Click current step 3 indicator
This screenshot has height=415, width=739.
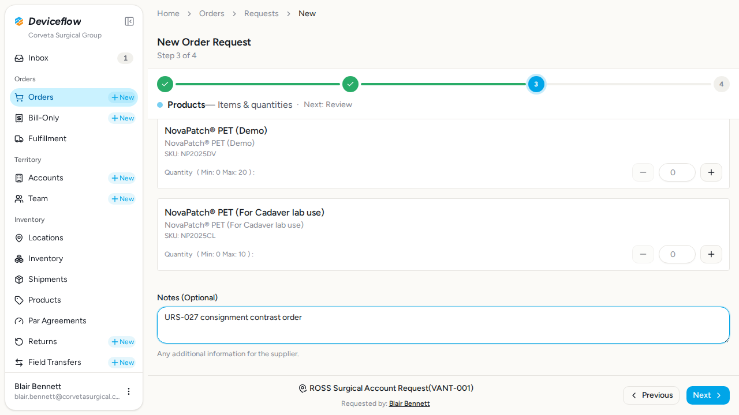point(536,84)
